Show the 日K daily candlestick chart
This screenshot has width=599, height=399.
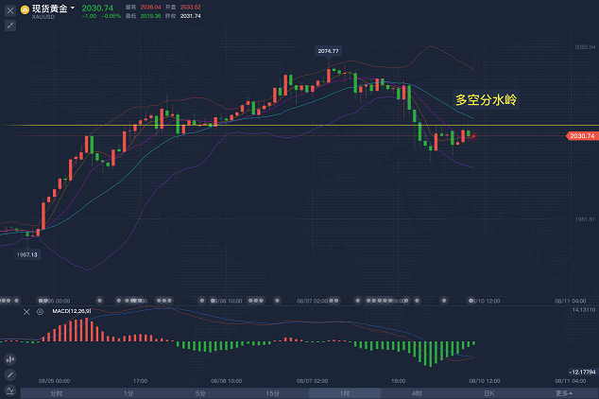tap(488, 392)
